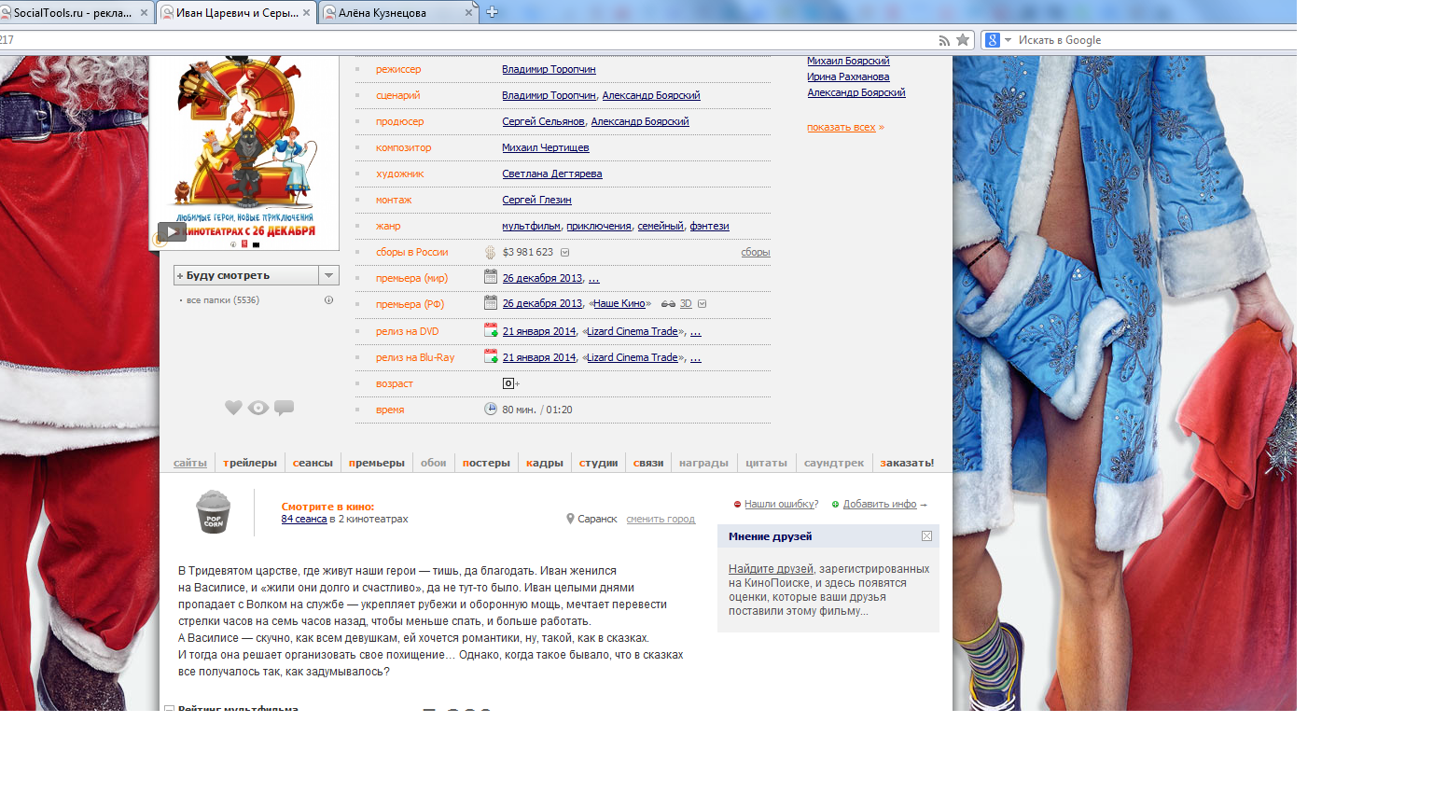
Task: Click the info icon next to все папки
Action: 328,300
